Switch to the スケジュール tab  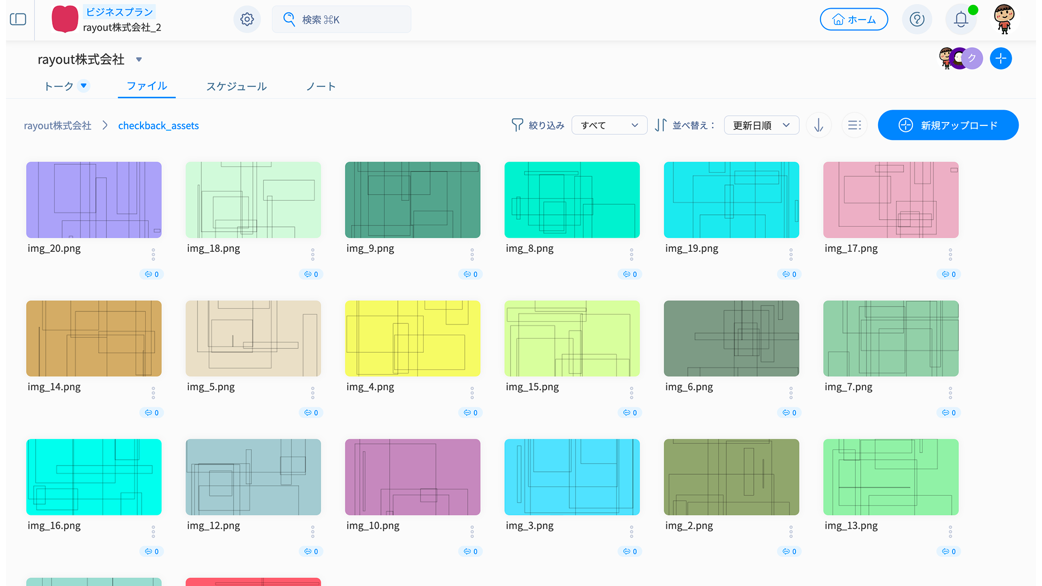tap(236, 86)
